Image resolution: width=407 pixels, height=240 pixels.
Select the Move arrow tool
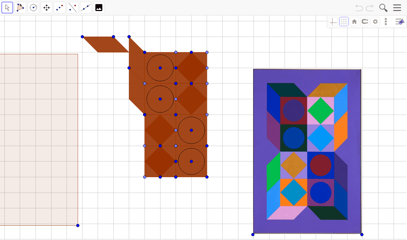tap(7, 8)
